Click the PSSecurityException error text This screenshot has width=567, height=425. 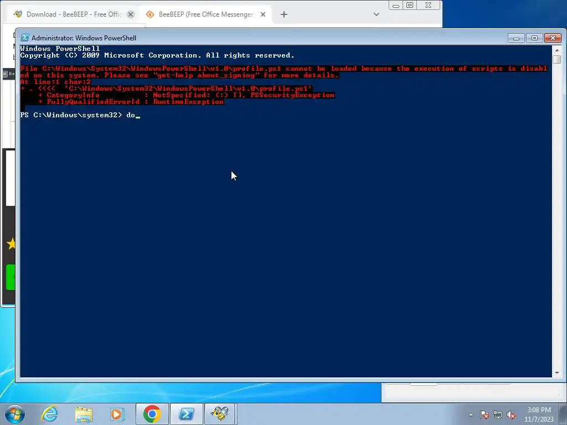pos(292,95)
